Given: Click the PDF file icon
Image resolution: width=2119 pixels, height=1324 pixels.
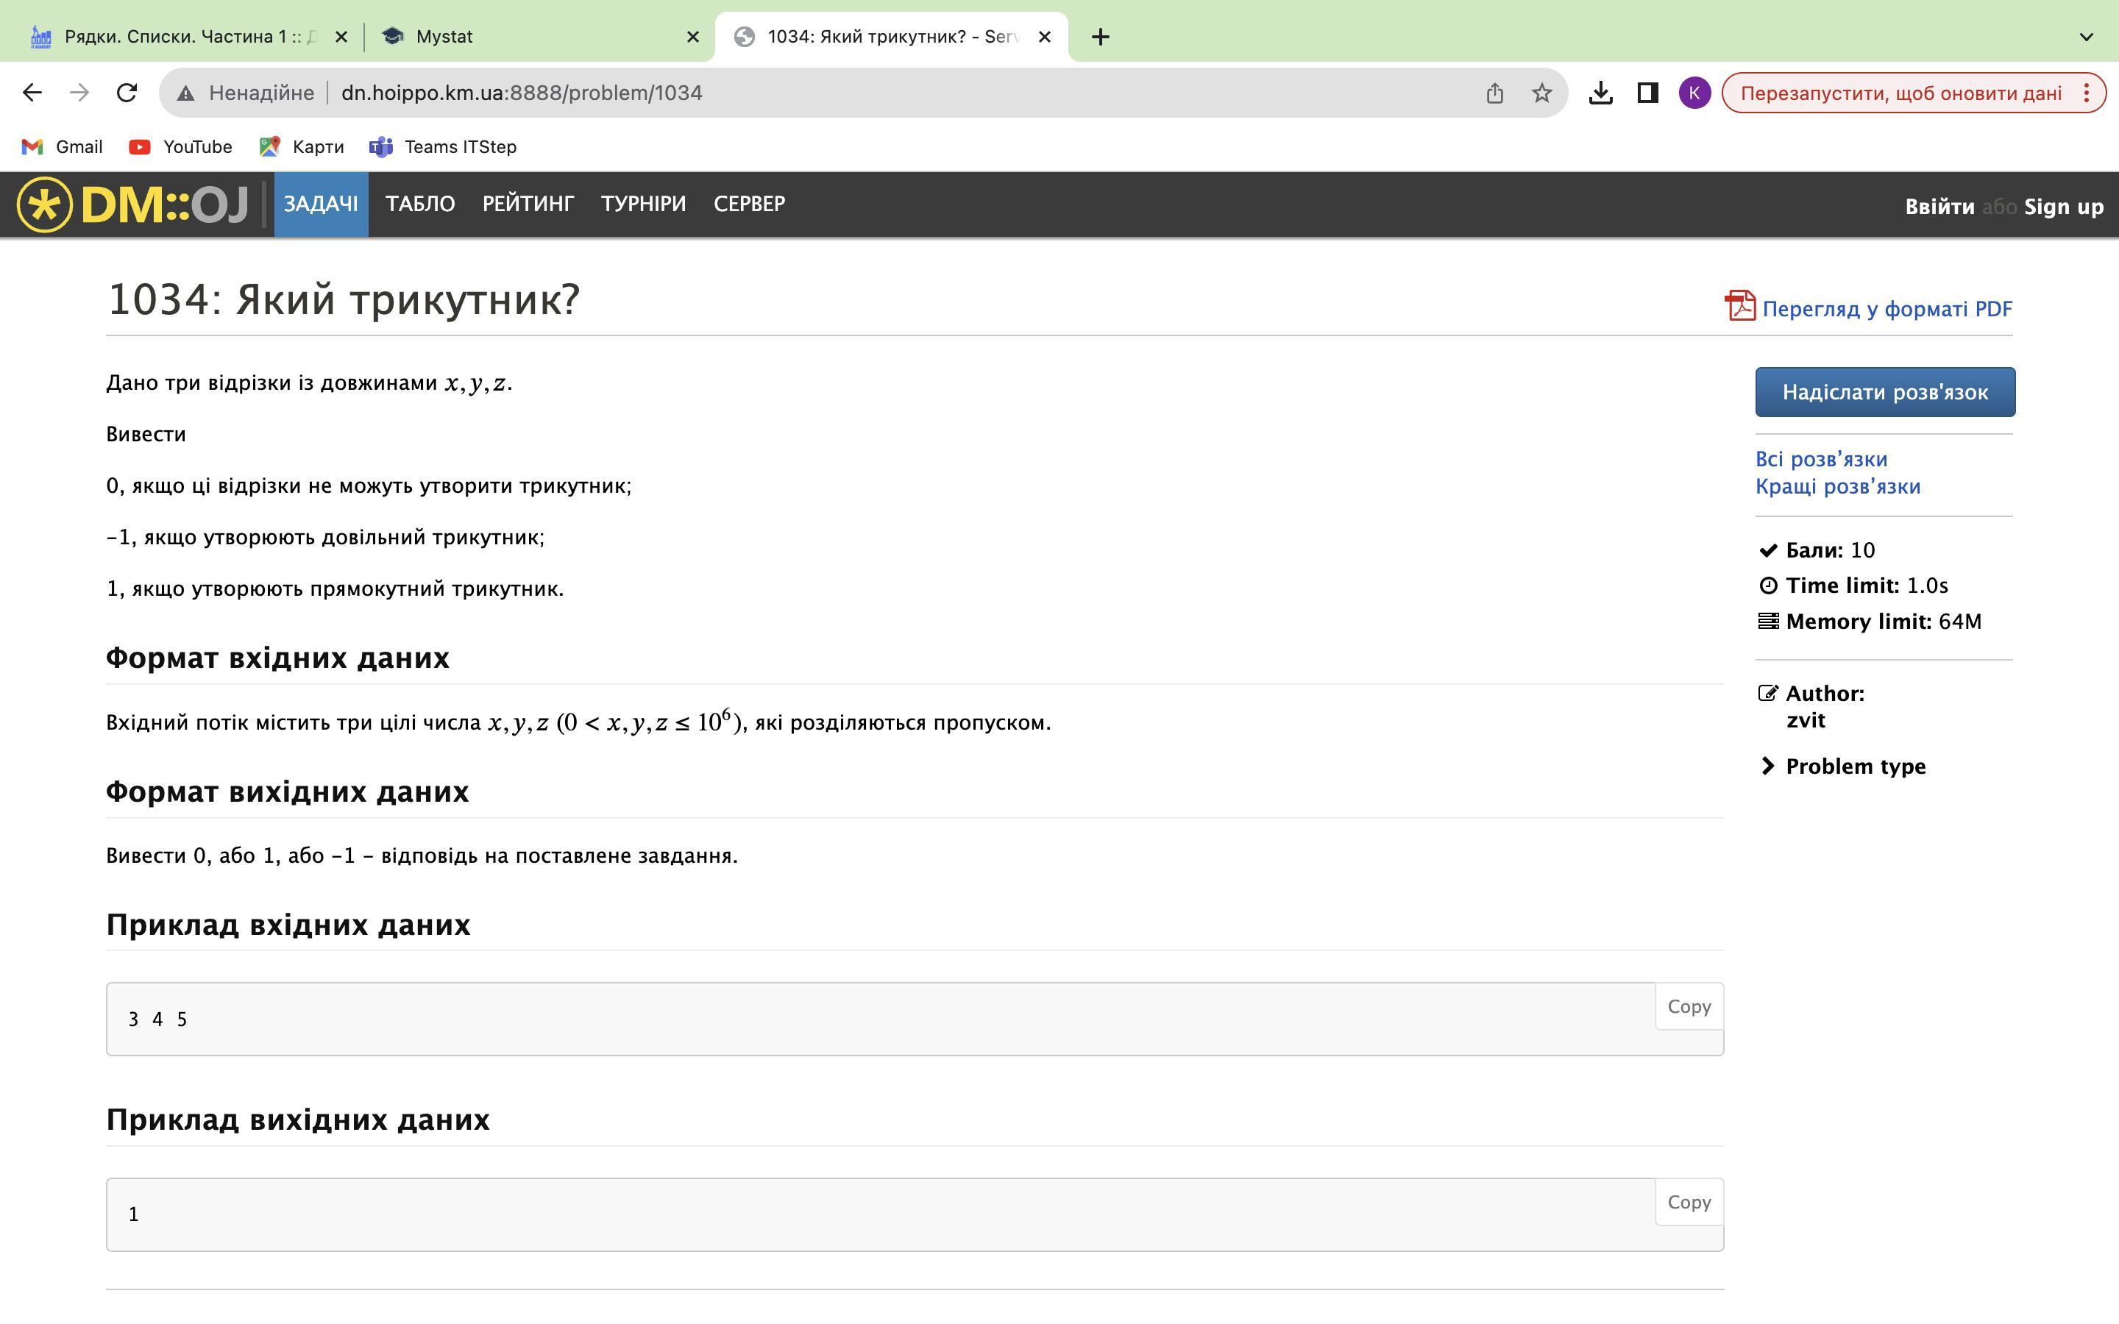Looking at the screenshot, I should (x=1740, y=307).
